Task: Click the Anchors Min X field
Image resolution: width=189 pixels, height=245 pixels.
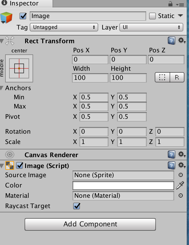Action: pos(94,97)
